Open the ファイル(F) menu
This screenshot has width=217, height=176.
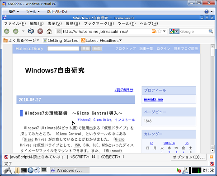[15, 23]
